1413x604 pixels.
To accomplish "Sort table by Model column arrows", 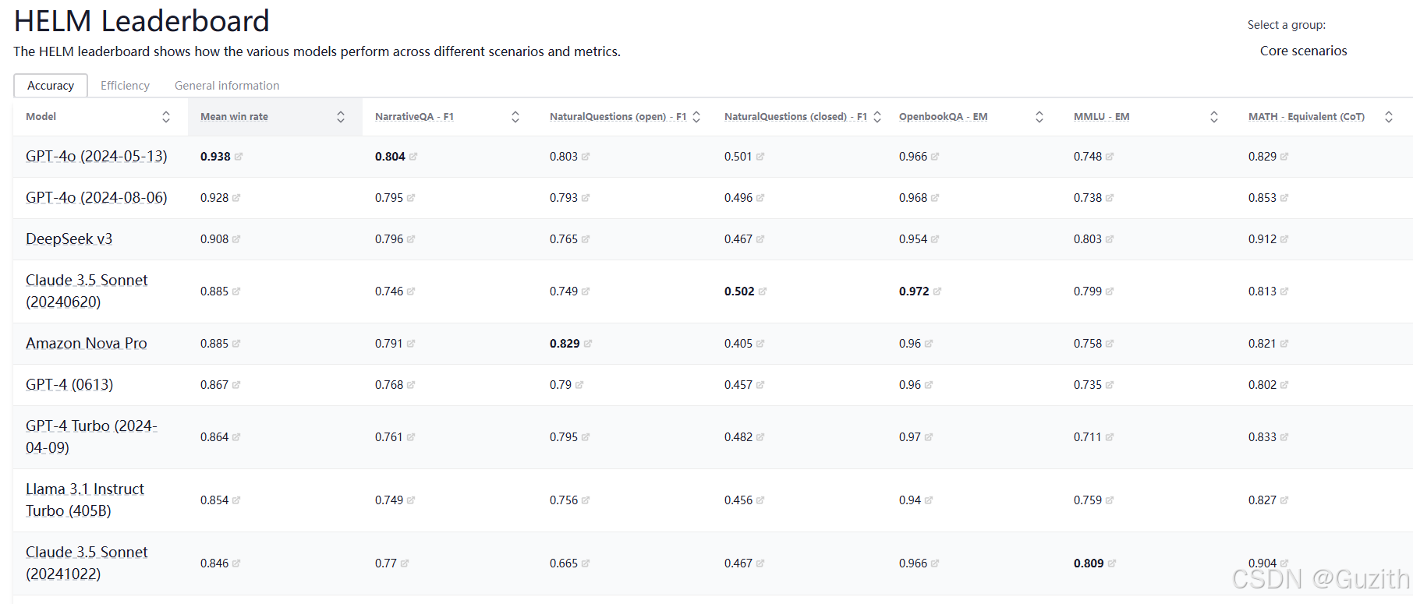I will [x=166, y=117].
